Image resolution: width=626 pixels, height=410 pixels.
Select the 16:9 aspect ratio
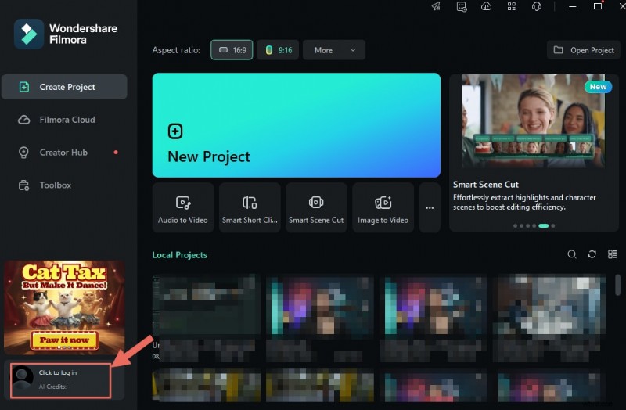[232, 50]
